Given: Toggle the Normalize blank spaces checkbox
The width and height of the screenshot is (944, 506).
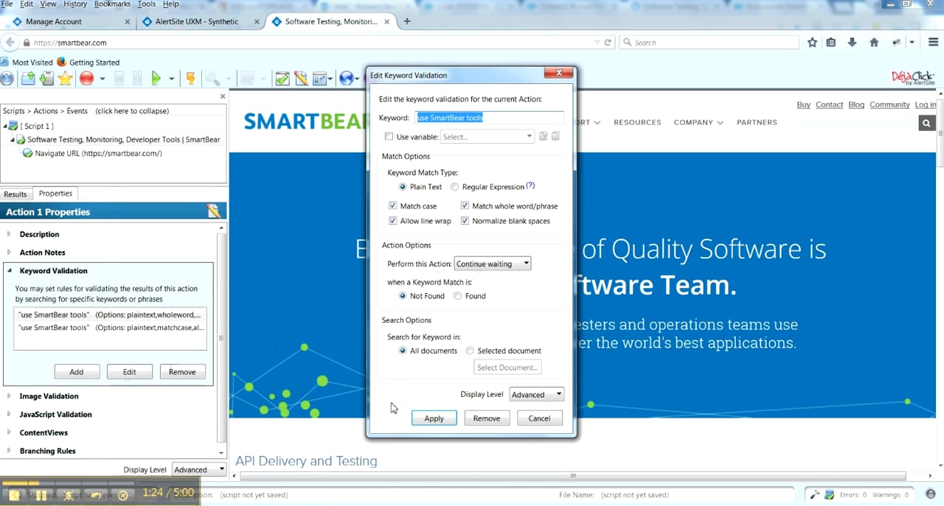Looking at the screenshot, I should pyautogui.click(x=465, y=221).
